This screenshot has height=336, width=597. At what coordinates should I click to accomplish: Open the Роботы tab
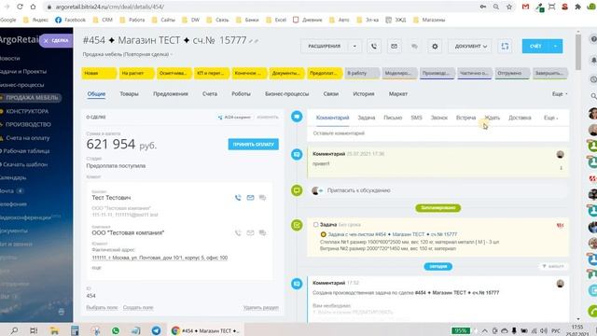(x=241, y=93)
